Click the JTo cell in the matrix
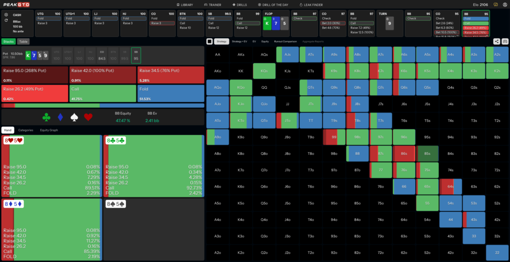This screenshot has width=510, height=262. (287, 121)
